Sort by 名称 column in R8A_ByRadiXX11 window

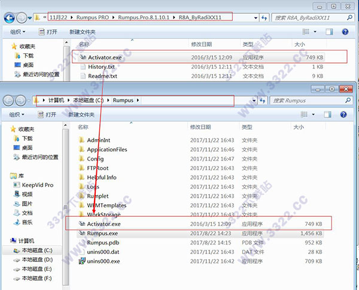click(x=84, y=44)
